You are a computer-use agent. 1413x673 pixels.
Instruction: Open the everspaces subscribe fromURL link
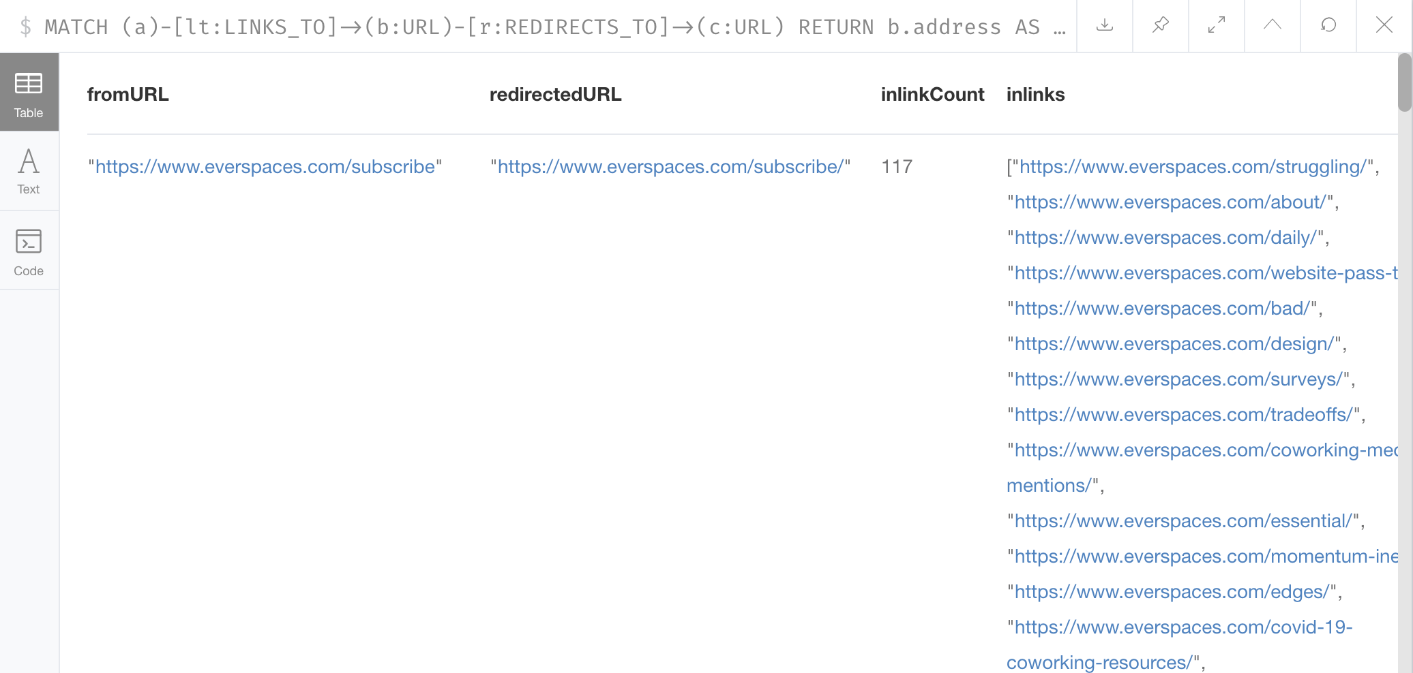pyautogui.click(x=265, y=167)
